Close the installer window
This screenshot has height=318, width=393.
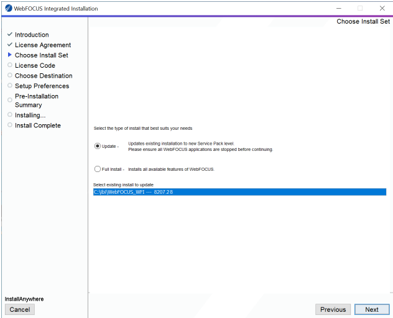tap(382, 8)
